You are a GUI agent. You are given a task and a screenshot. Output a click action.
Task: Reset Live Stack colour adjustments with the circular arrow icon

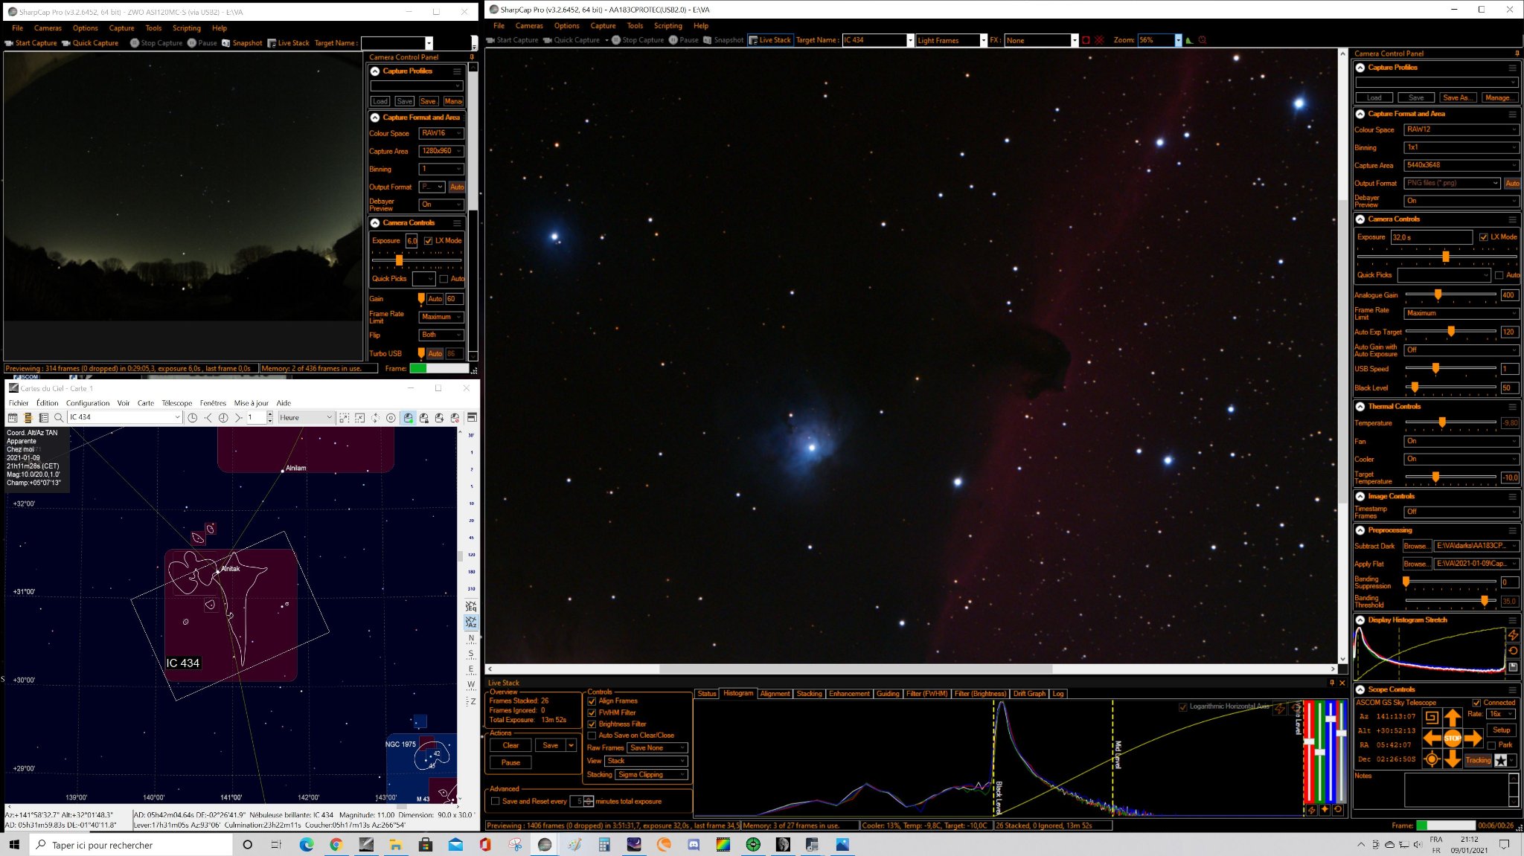coord(1338,810)
